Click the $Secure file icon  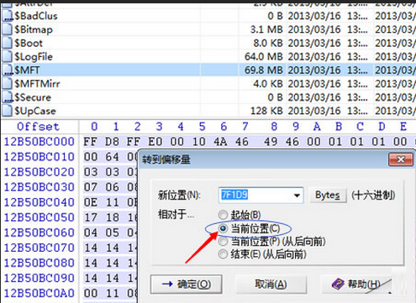(8, 97)
